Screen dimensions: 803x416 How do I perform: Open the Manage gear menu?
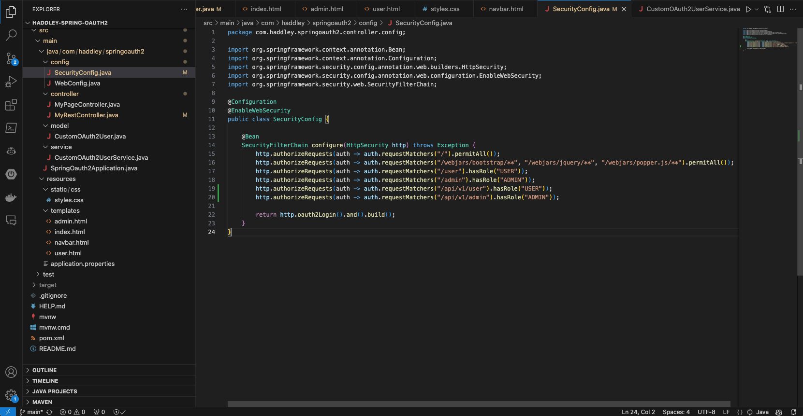(x=11, y=395)
